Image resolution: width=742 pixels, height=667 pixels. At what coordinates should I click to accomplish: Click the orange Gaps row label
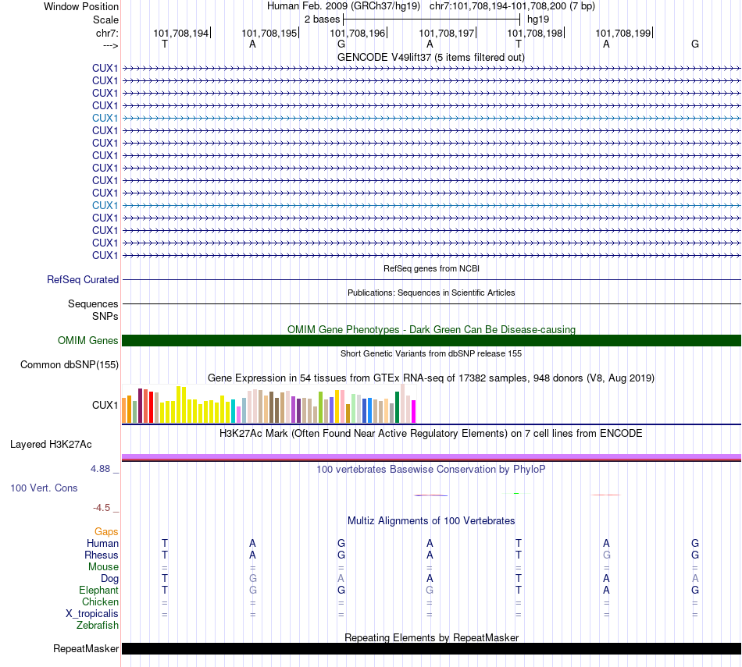click(106, 532)
